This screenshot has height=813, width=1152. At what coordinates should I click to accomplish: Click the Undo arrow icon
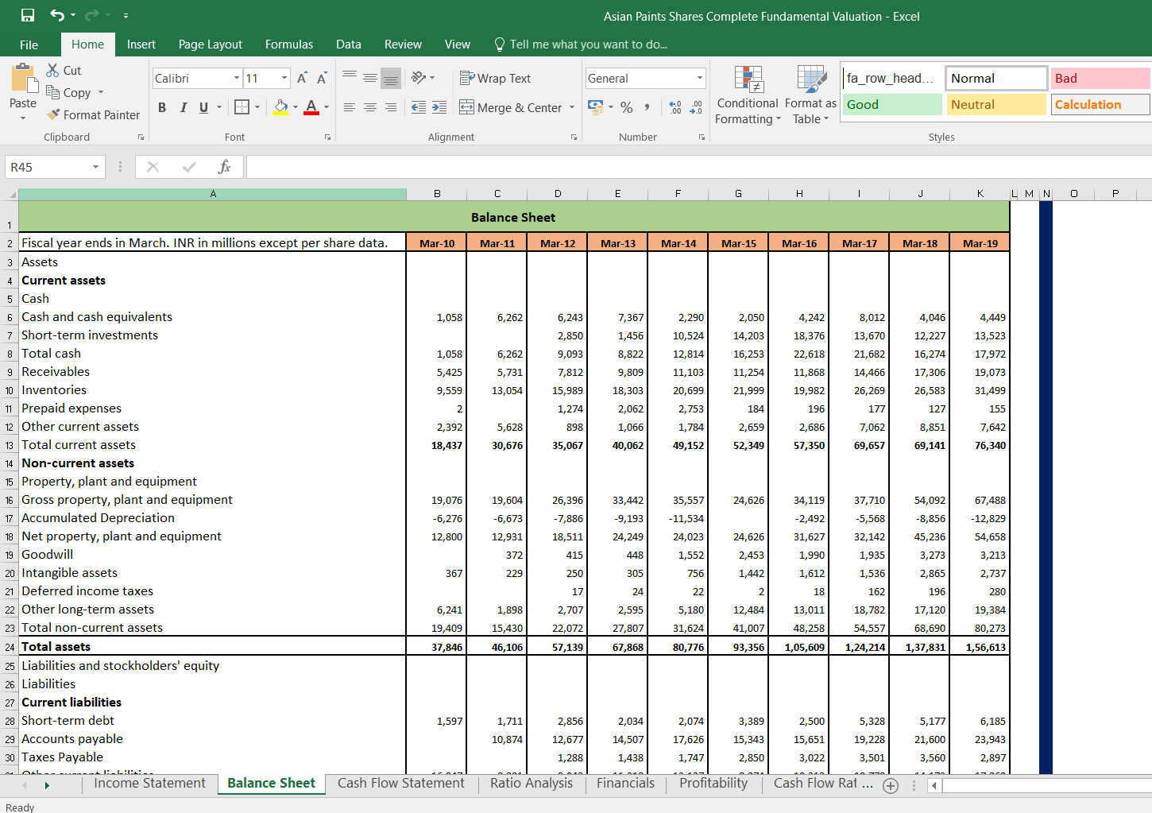57,15
